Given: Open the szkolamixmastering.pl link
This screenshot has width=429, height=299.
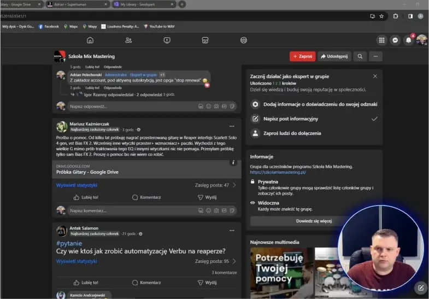Looking at the screenshot, I should coord(278,172).
